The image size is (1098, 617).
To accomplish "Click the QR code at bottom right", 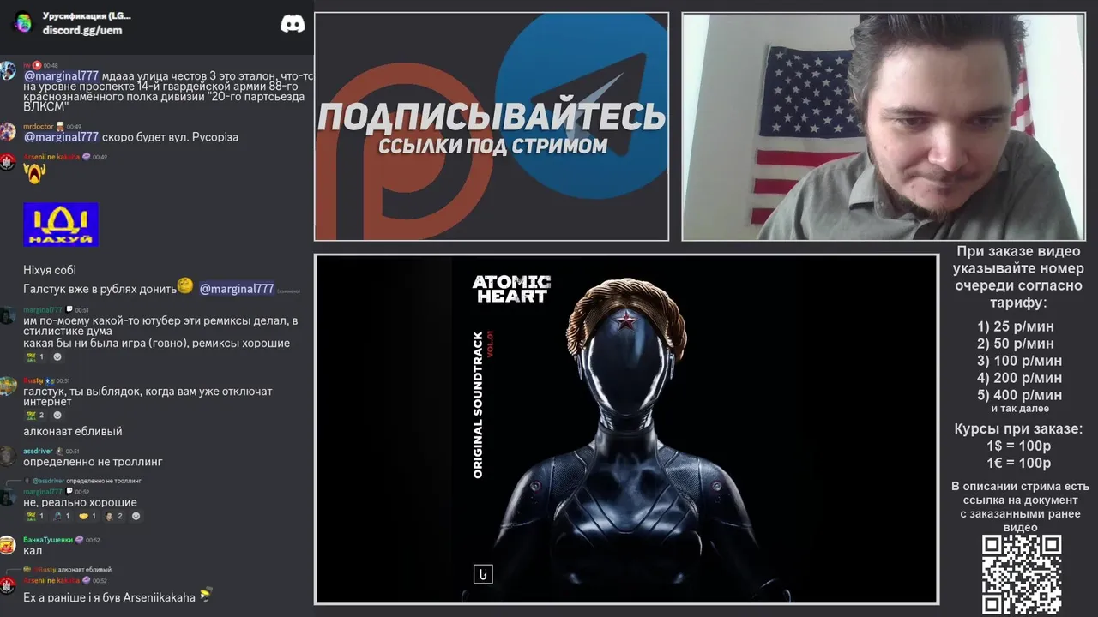I will coord(1021,574).
